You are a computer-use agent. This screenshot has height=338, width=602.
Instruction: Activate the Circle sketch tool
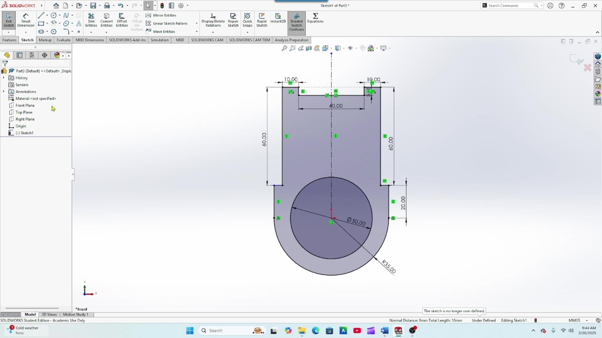coord(53,15)
